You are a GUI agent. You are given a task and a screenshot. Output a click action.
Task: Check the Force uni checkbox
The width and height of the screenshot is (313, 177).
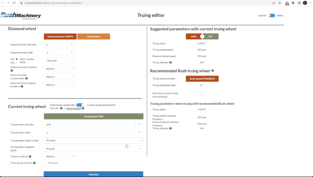coord(45,163)
